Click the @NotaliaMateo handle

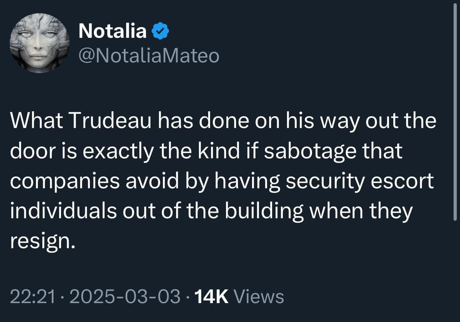(149, 56)
